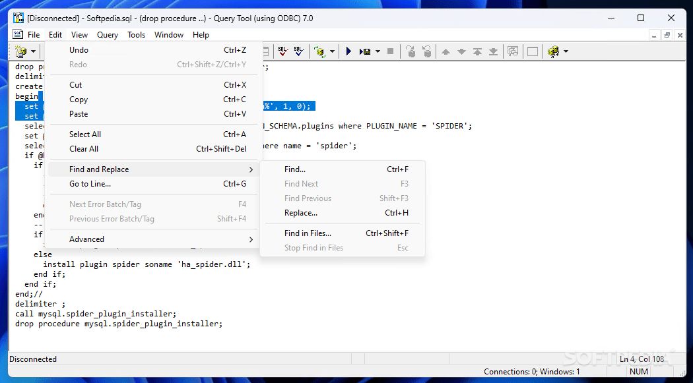Click the move down arrow icon
This screenshot has height=383, width=693.
coord(461,51)
